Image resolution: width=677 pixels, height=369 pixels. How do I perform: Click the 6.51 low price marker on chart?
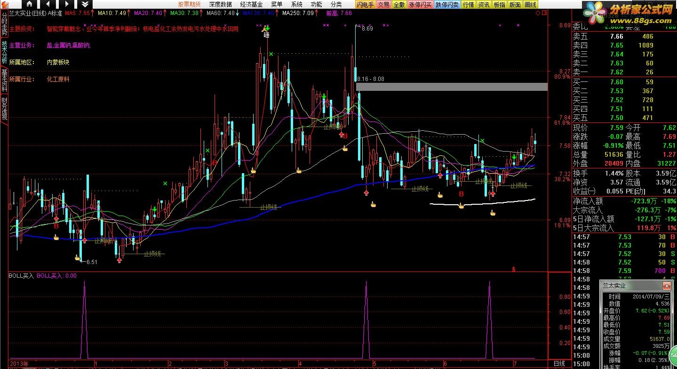91,262
